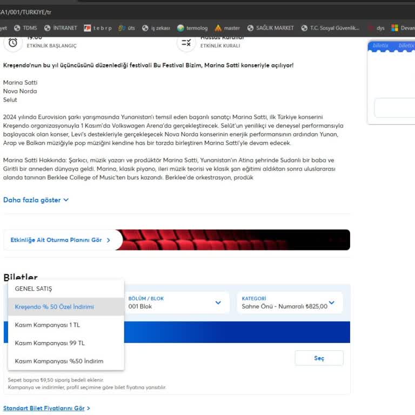Open the iş zekası bookmark

point(156,28)
